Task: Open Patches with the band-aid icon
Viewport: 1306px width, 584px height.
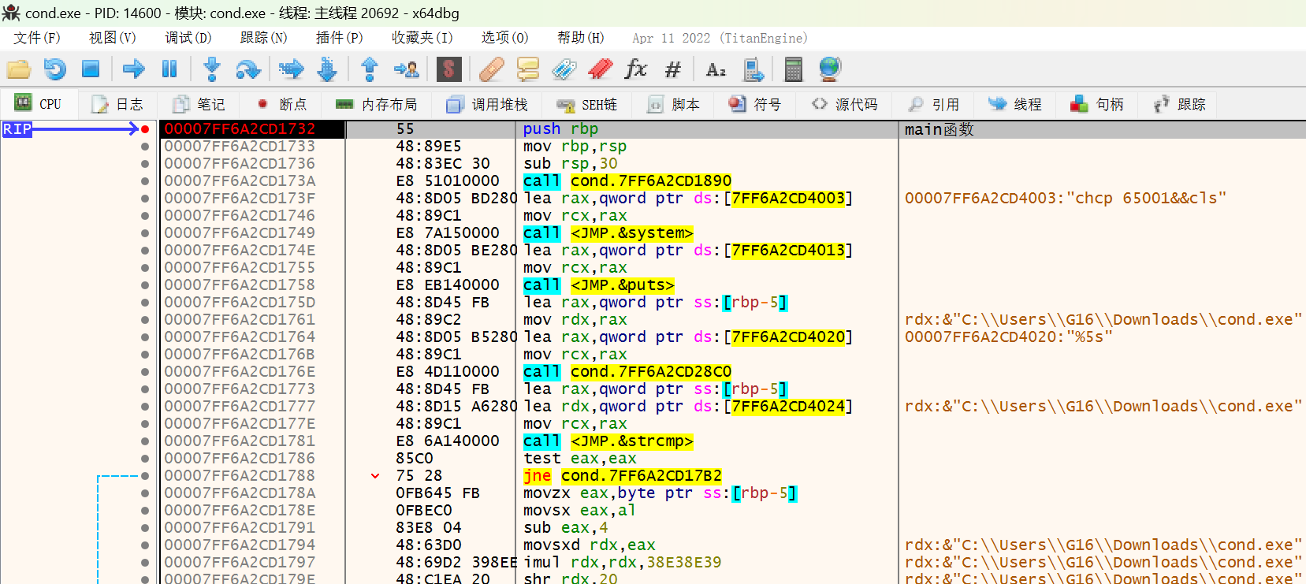Action: pos(491,69)
